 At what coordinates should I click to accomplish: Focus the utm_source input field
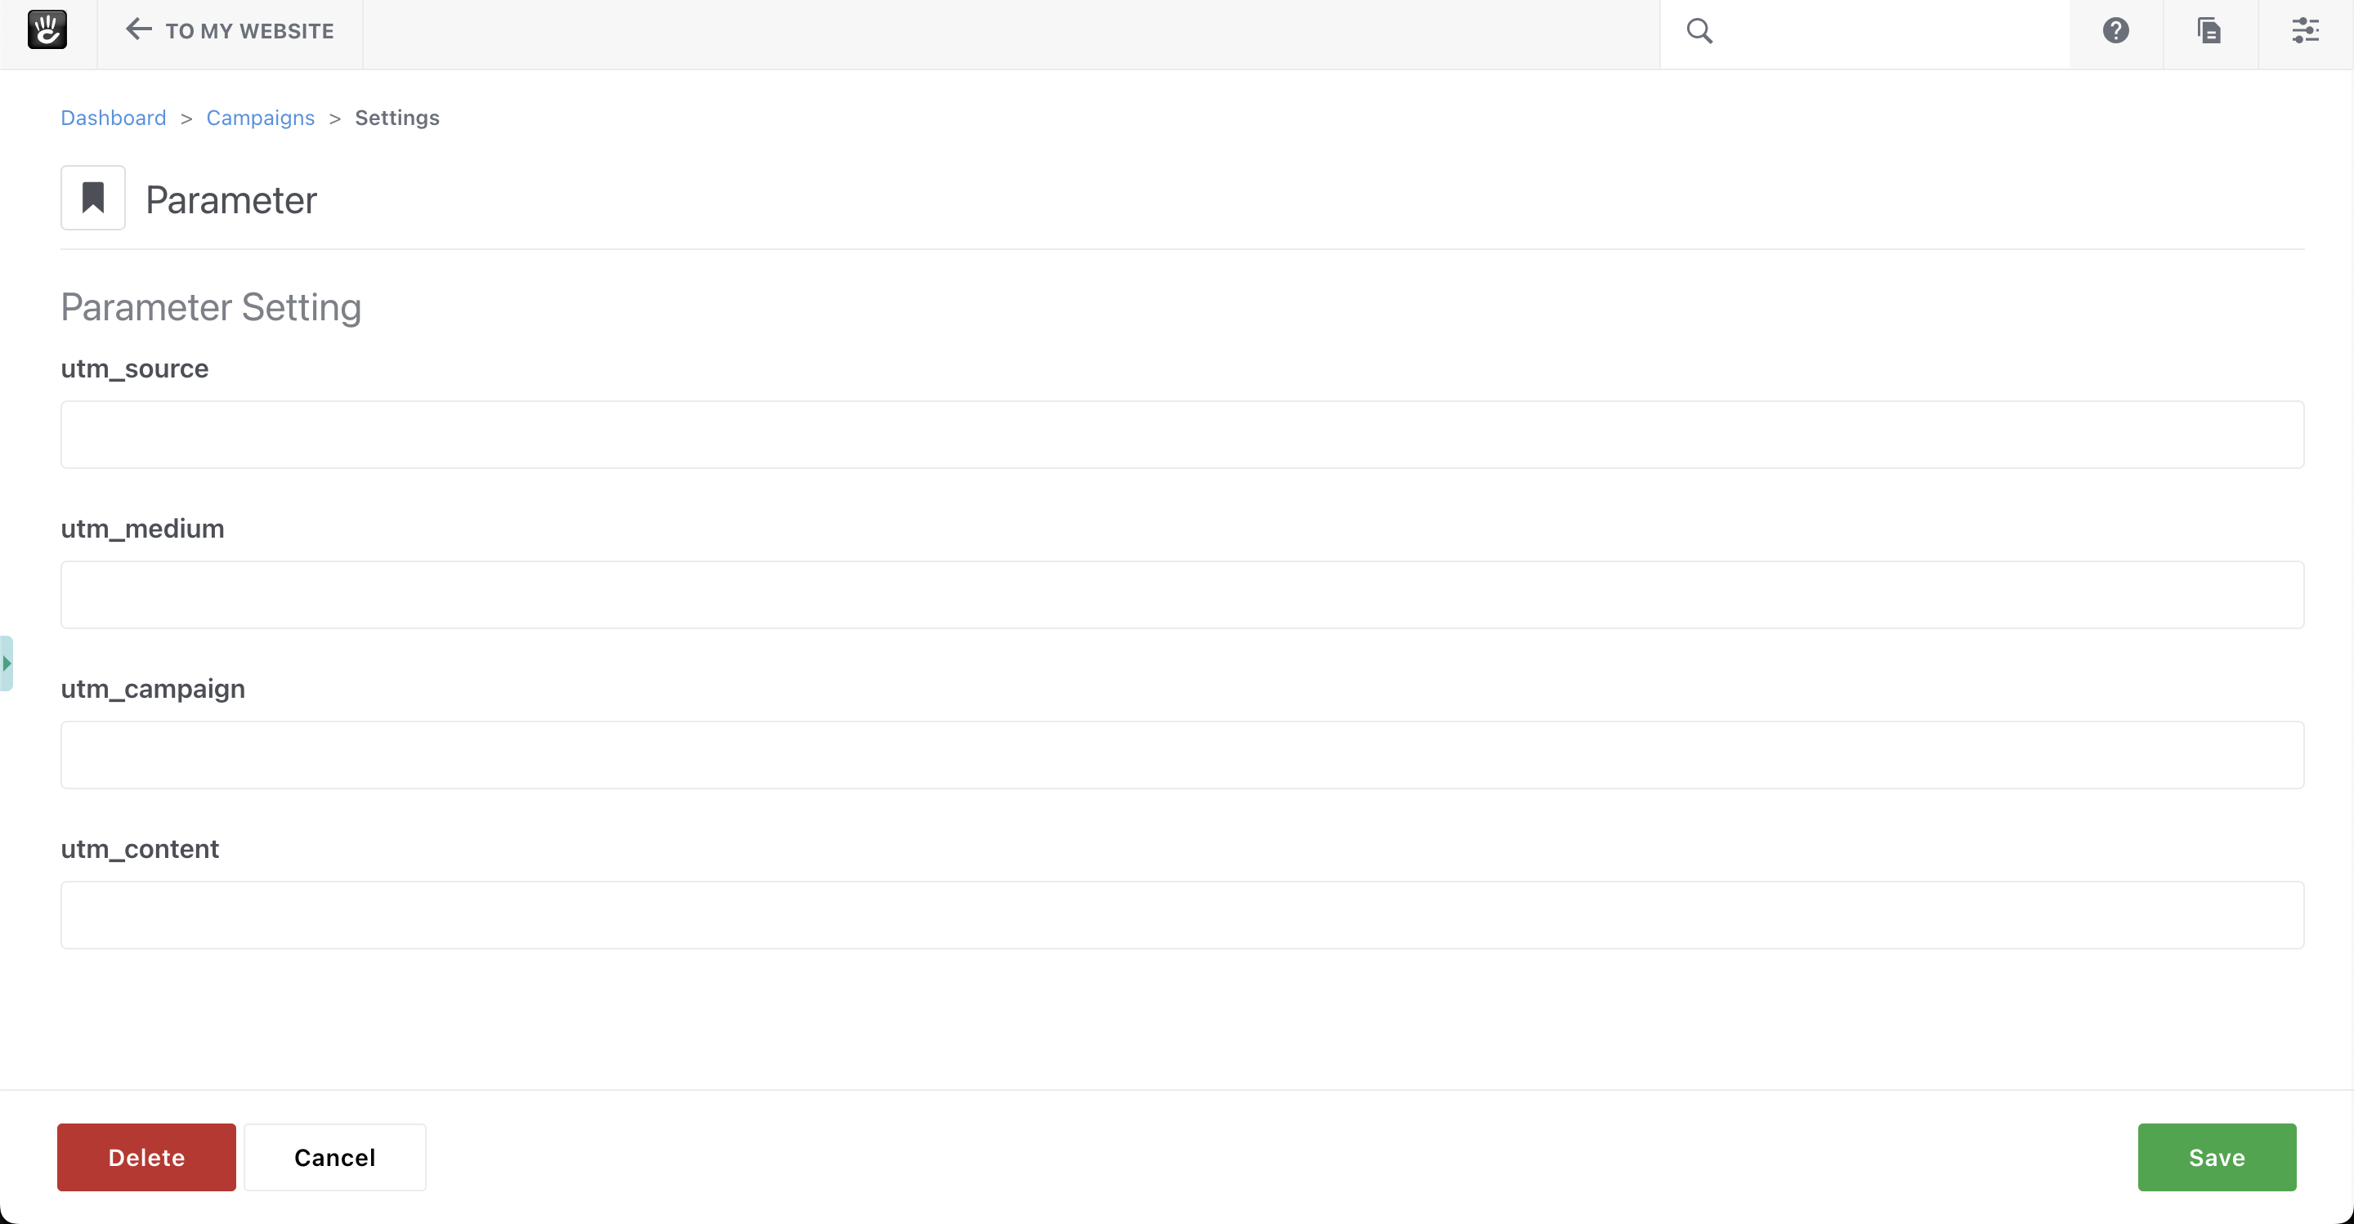1182,435
